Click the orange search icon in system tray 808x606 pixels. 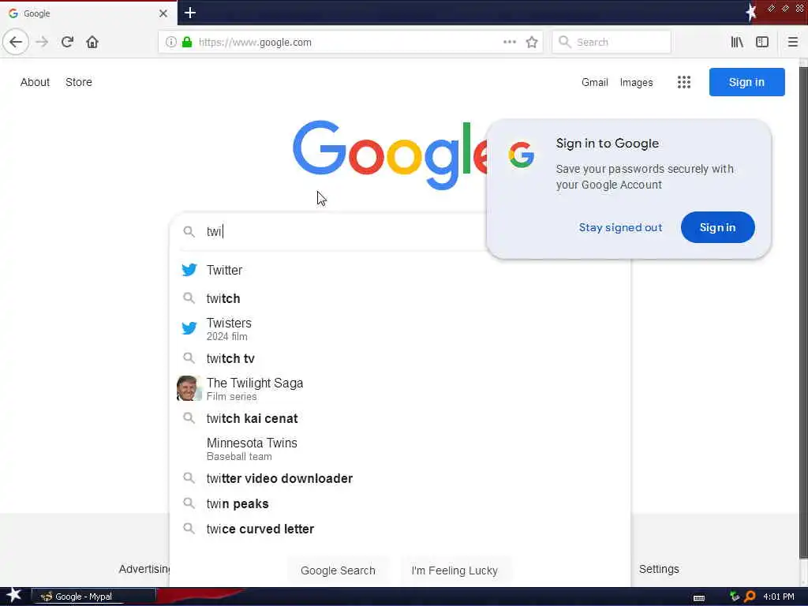[750, 597]
